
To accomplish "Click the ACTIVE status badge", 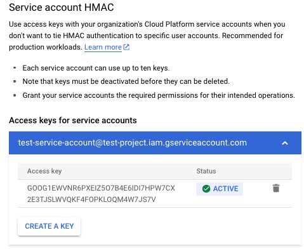I will point(220,189).
